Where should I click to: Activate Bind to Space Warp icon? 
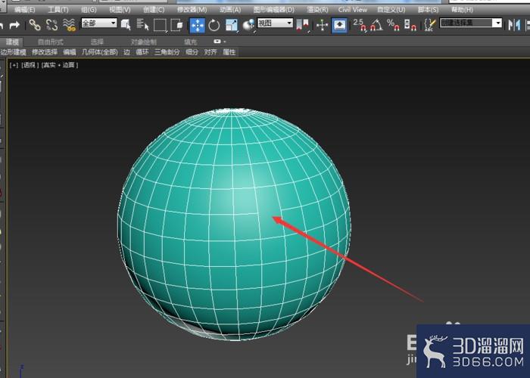(70, 25)
